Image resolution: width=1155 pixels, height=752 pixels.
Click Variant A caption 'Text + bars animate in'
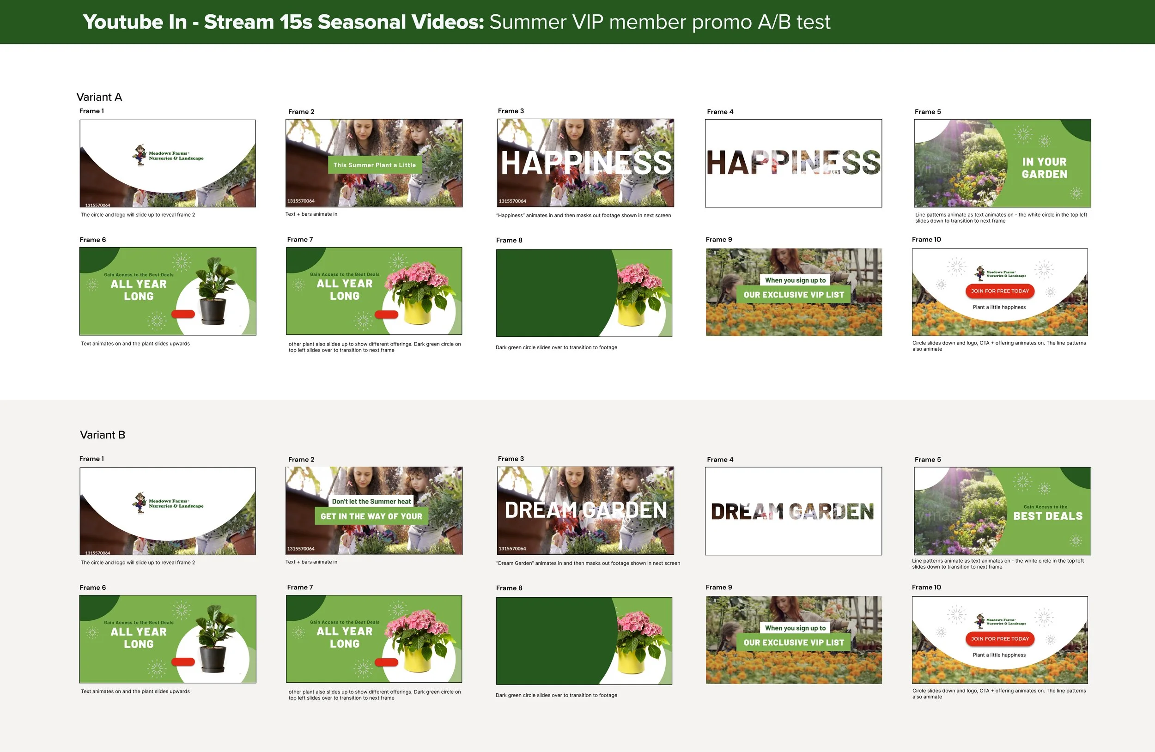point(311,214)
